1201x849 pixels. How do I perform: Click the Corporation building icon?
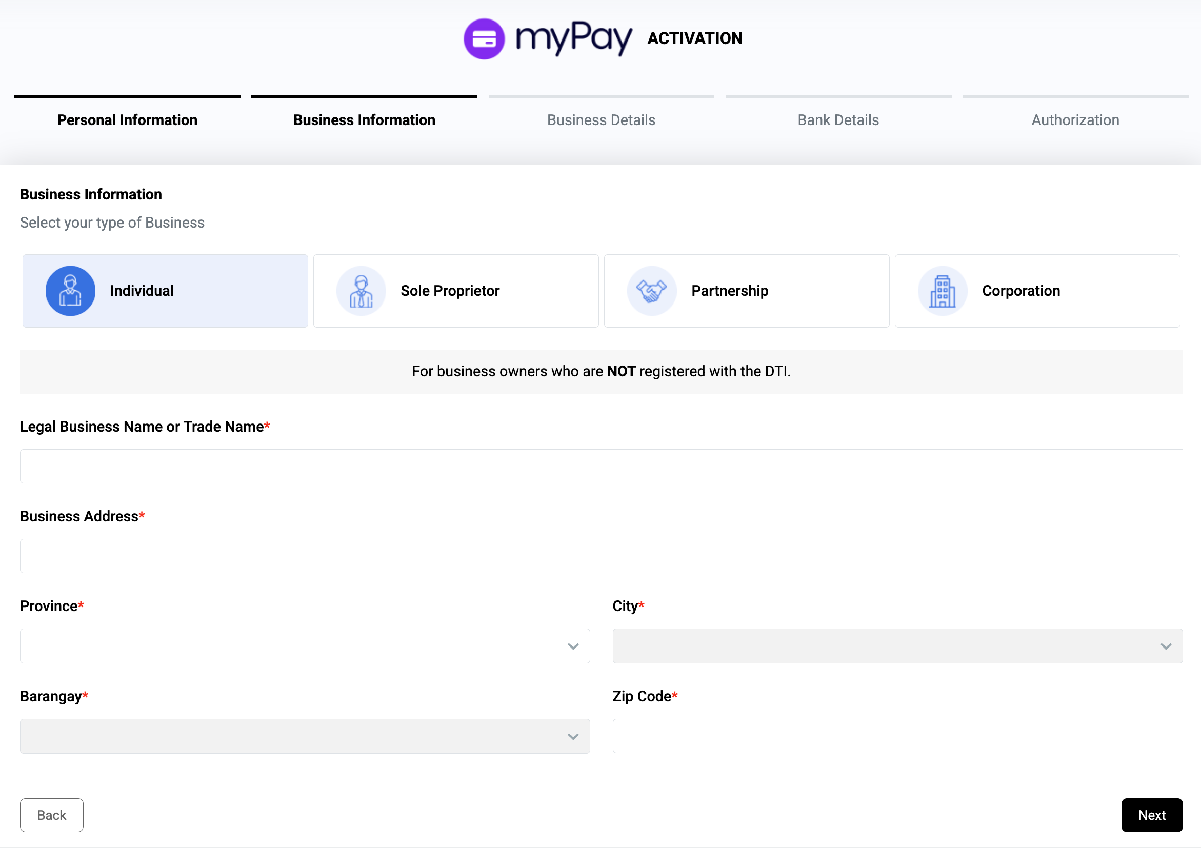point(943,291)
